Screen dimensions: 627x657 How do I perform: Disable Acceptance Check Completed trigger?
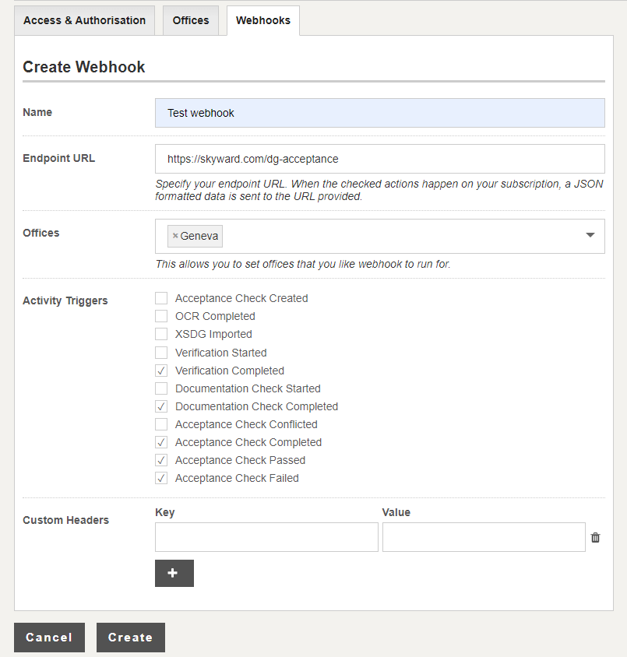[161, 442]
